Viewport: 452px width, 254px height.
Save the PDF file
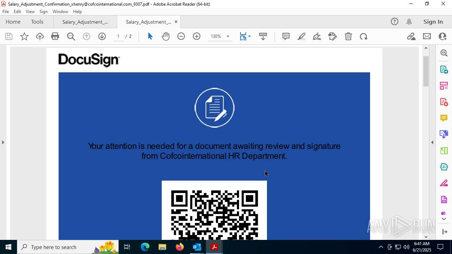pos(9,36)
